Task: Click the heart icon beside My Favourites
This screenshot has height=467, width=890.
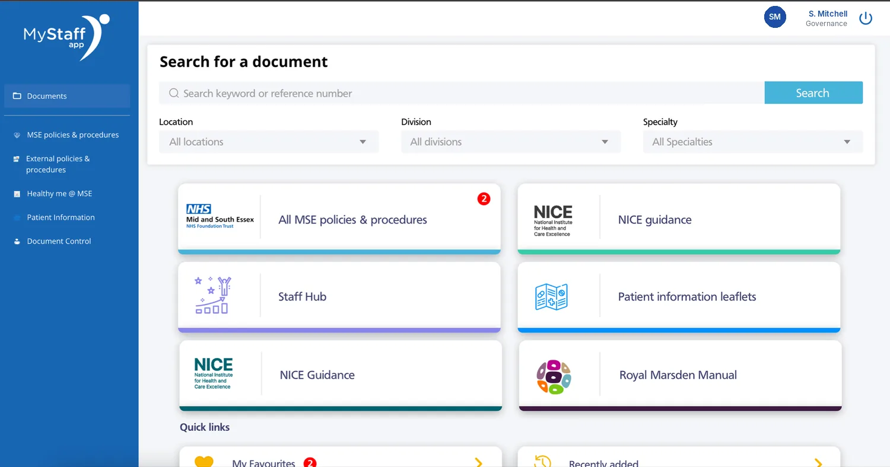Action: [x=204, y=462]
